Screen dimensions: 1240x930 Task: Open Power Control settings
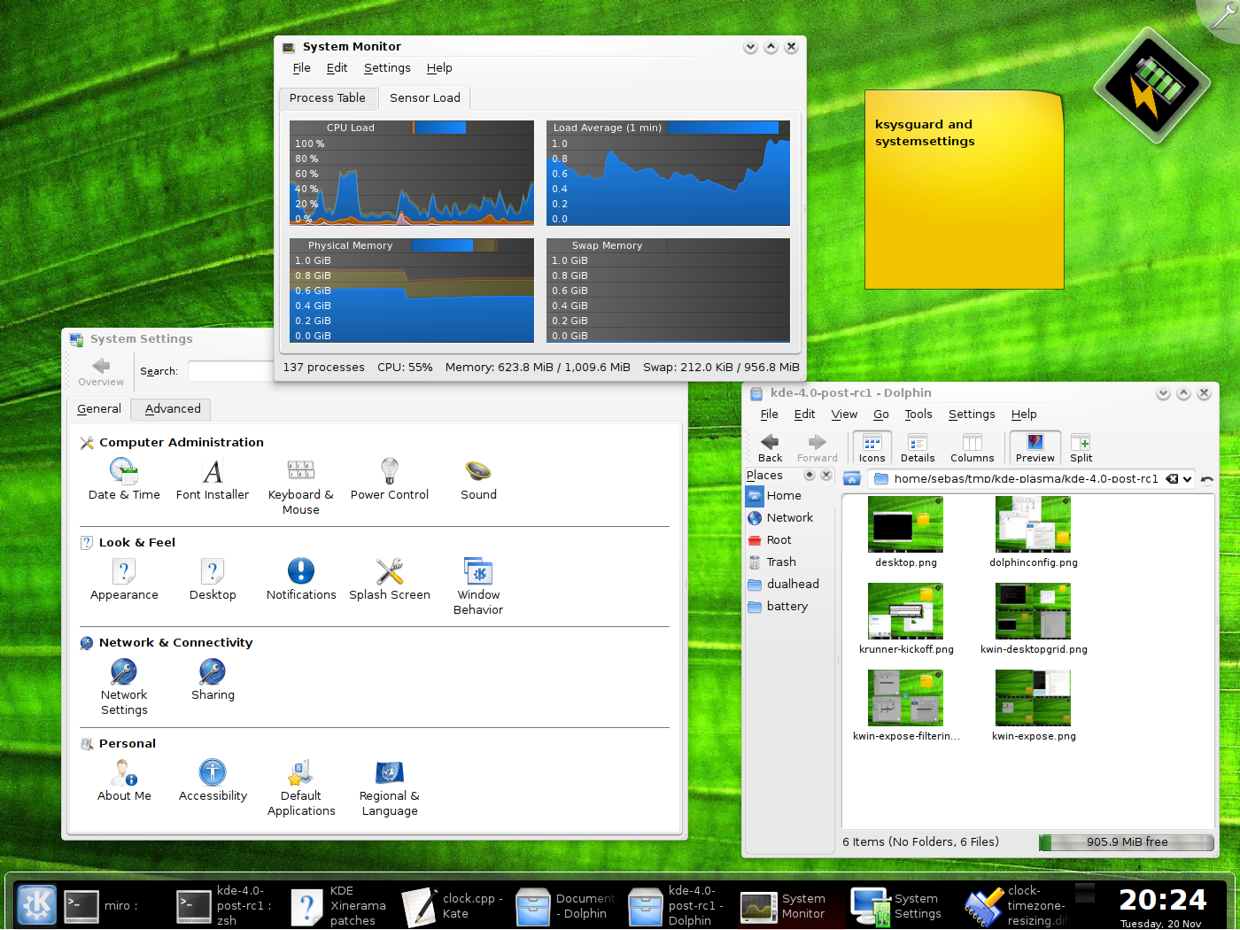tap(390, 479)
